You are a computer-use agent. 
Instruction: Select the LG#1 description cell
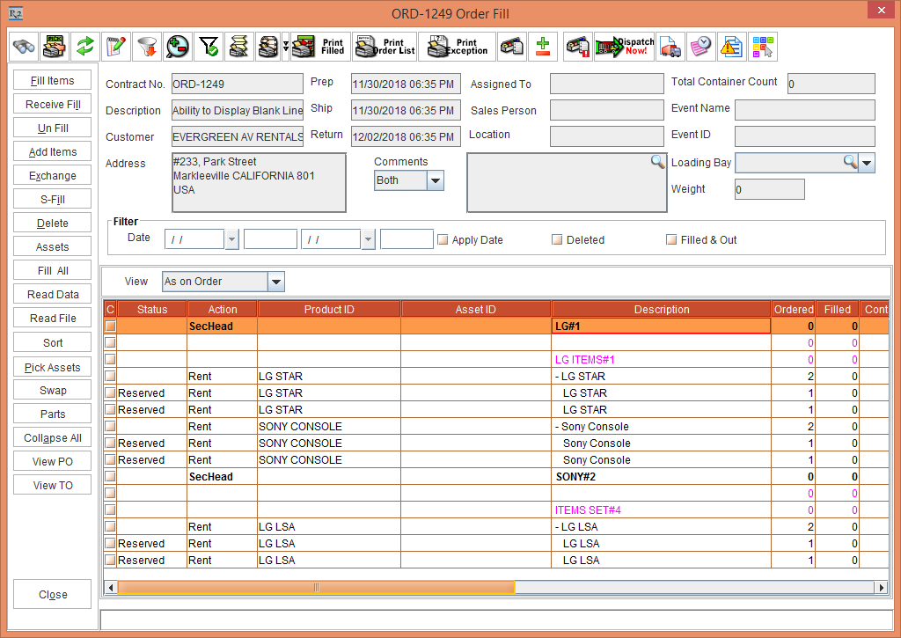661,326
